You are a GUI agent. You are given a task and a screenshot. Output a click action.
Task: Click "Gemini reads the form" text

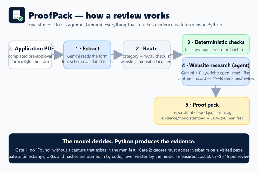[87, 56]
